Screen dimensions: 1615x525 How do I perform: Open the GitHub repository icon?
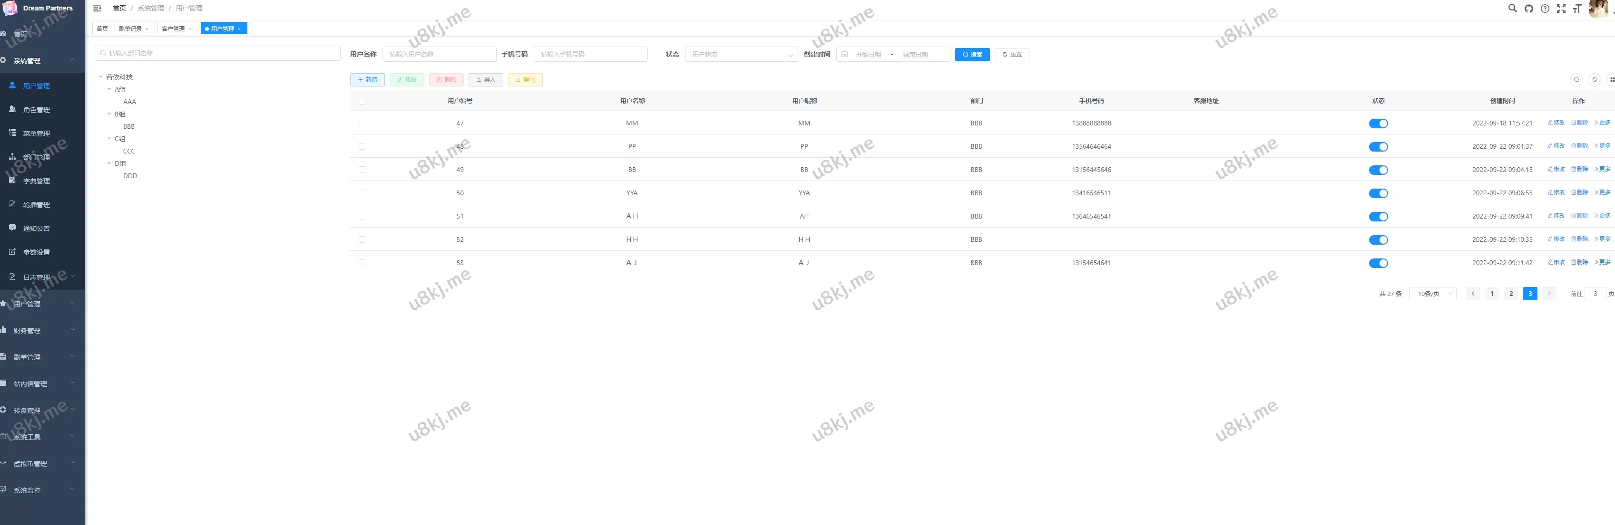[x=1528, y=9]
